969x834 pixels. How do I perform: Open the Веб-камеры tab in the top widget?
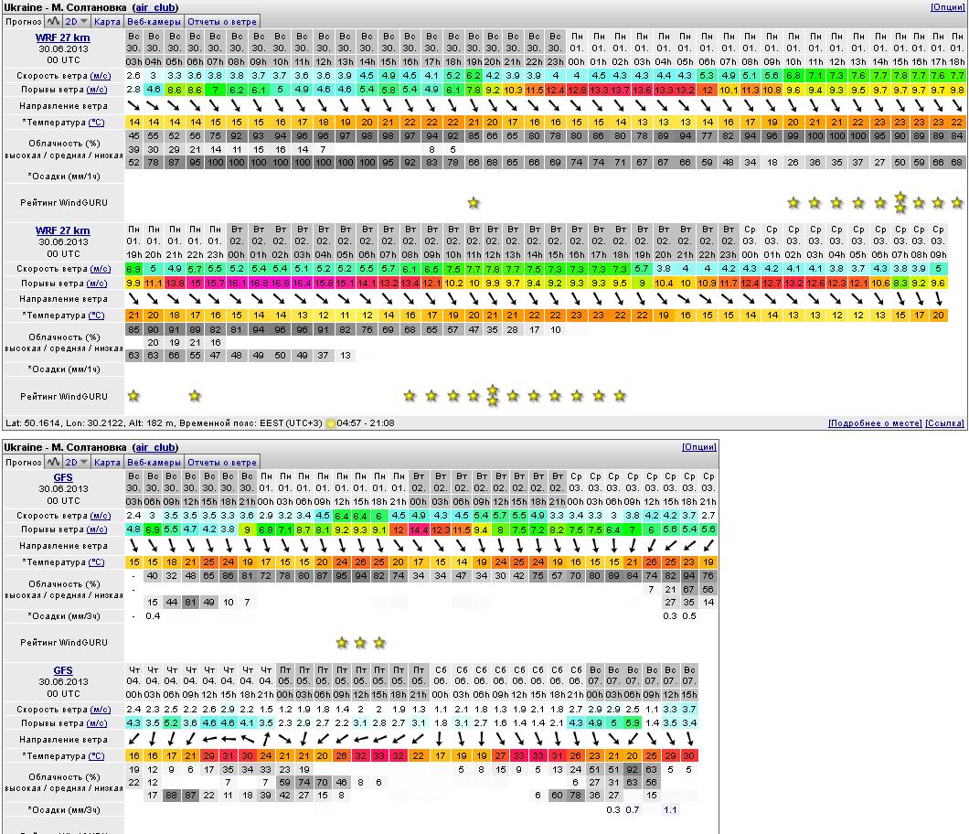click(154, 21)
